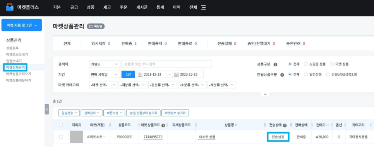Open the 기본 top menu
Screen dimensions: 374x147
point(57,7)
